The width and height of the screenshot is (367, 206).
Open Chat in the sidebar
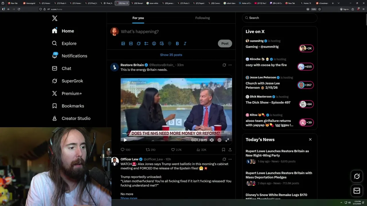[x=61, y=68]
